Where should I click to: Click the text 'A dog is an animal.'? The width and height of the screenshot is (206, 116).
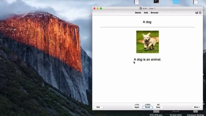(147, 59)
